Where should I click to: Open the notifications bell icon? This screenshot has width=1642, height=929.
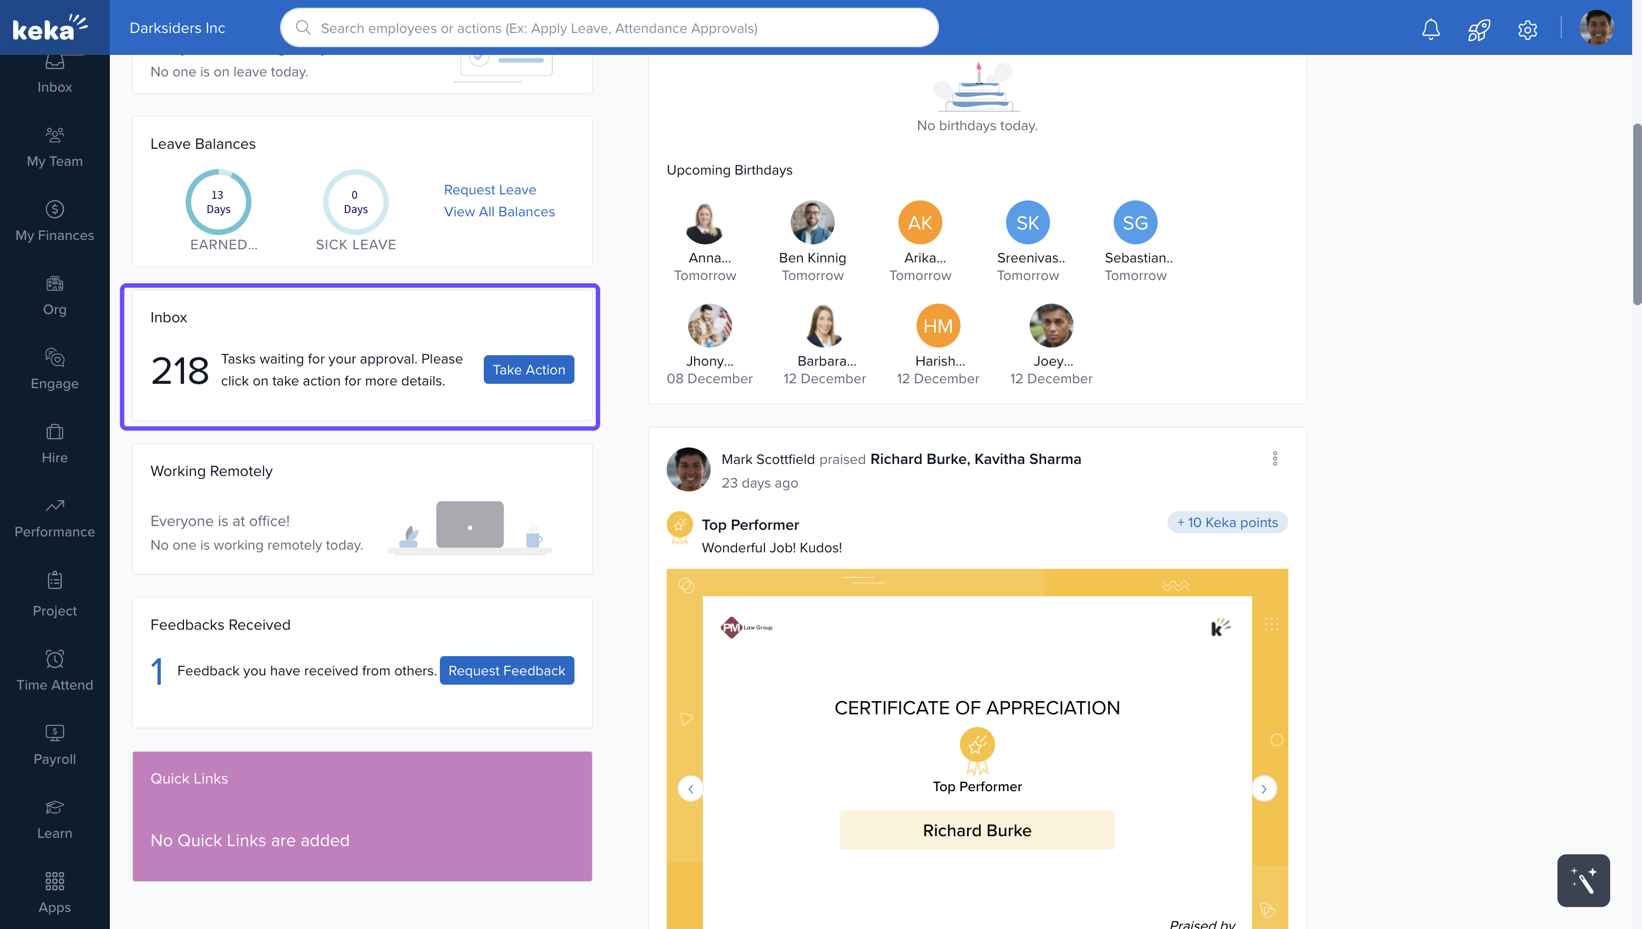[1430, 29]
